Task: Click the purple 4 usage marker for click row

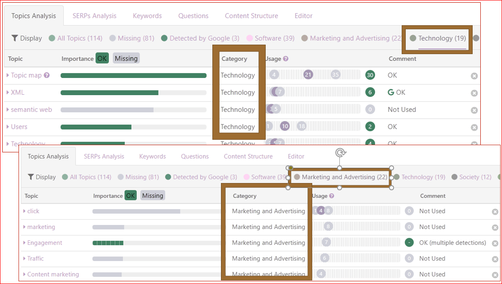Action: 321,211
